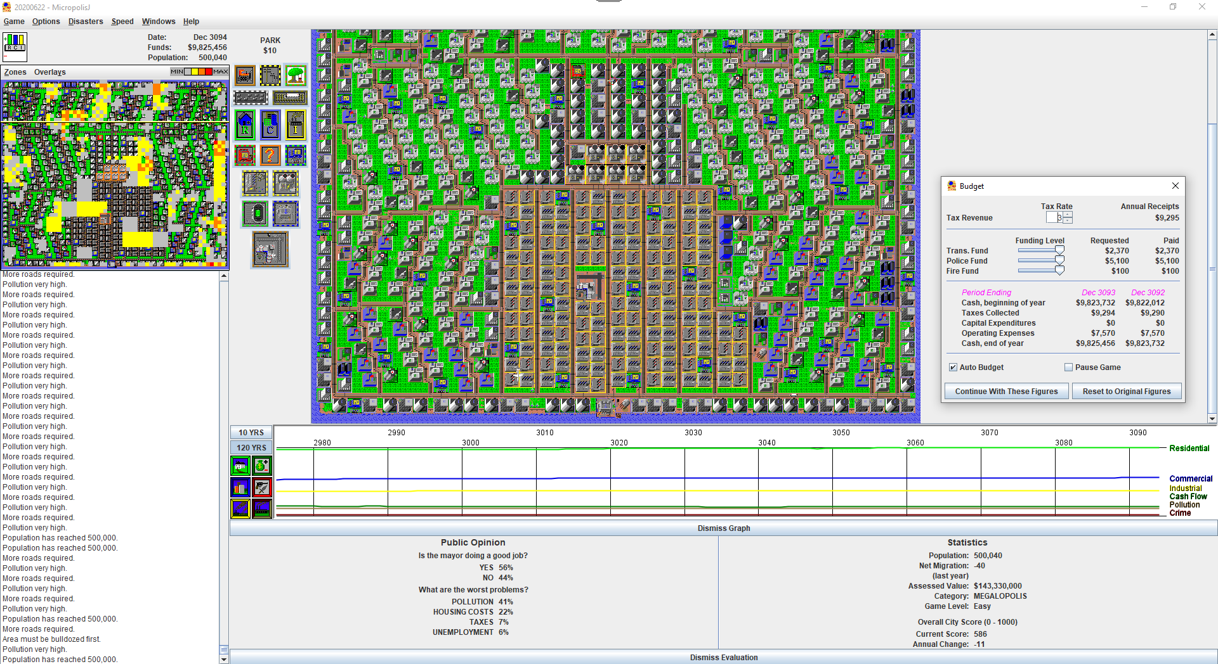Click the Micropolis app icon in title bar
This screenshot has height=664, width=1218.
click(x=7, y=7)
